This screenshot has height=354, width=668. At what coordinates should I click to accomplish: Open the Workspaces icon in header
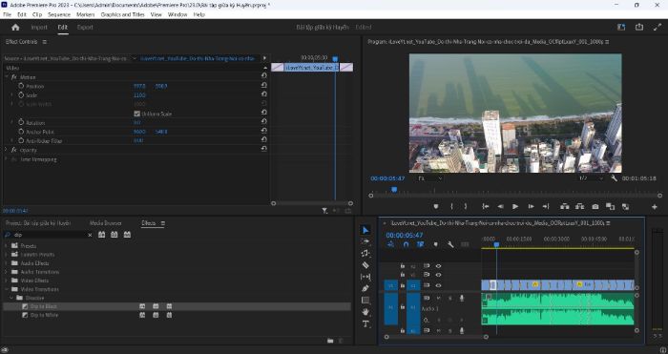[621, 27]
